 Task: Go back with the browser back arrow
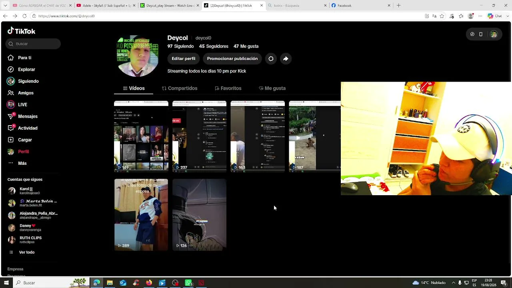[x=5, y=16]
